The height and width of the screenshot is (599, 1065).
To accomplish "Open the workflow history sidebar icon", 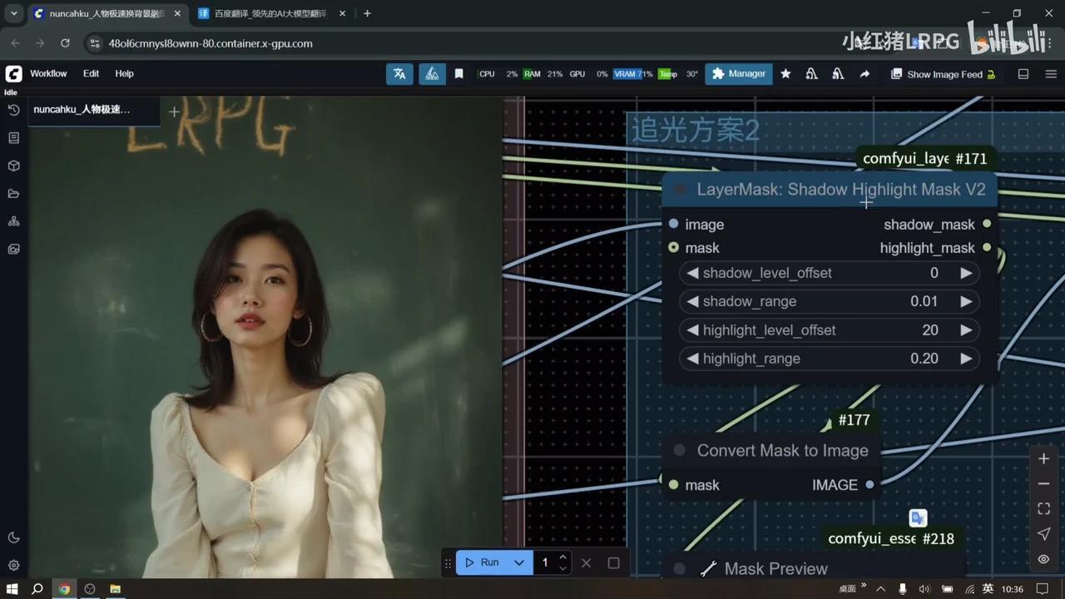I will click(13, 109).
